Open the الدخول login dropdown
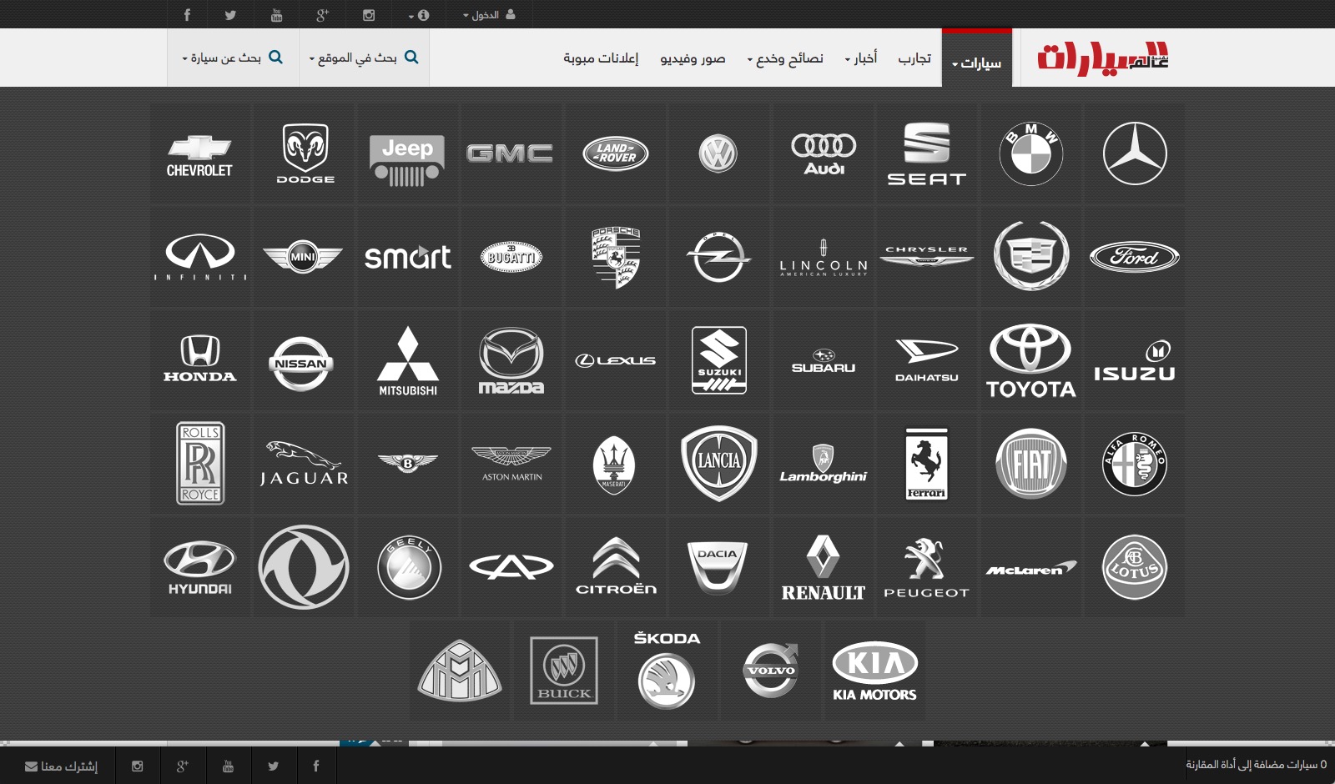This screenshot has width=1335, height=784. point(489,15)
